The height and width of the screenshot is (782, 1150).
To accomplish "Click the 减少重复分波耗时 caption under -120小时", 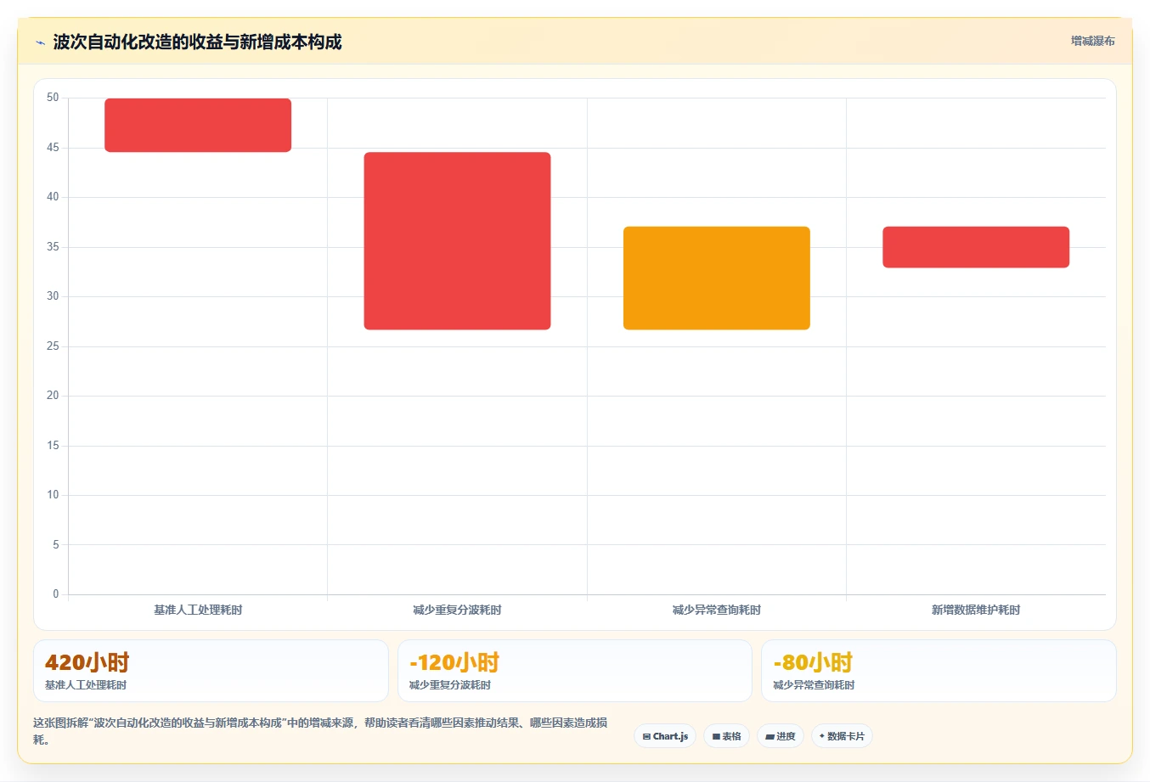I will (x=450, y=685).
